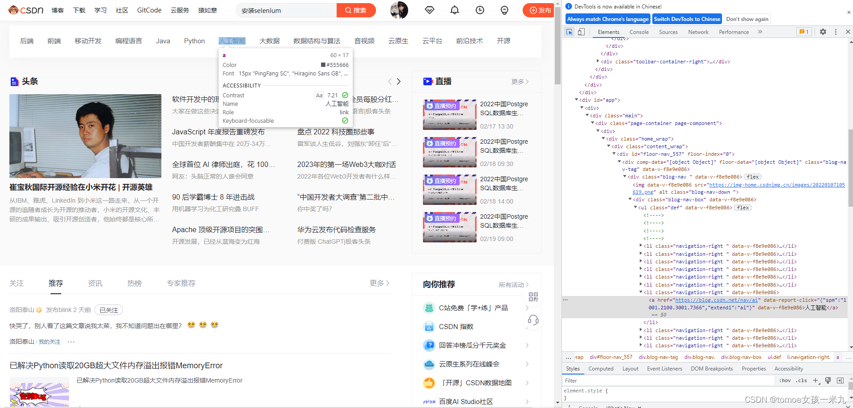Collapse the div id="app" node

576,100
